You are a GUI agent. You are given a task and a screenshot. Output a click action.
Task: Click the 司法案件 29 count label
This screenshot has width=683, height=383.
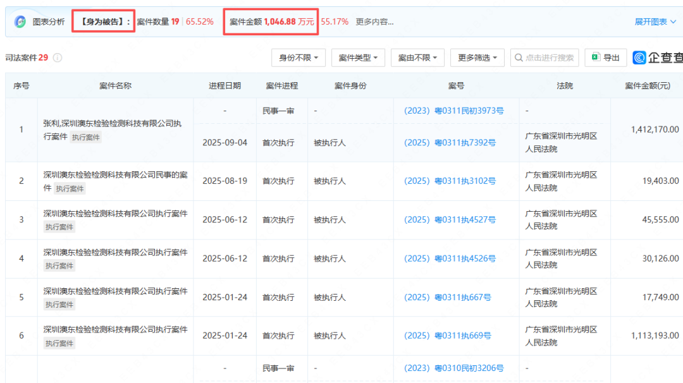(27, 58)
